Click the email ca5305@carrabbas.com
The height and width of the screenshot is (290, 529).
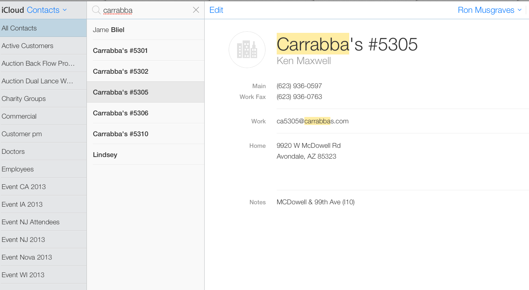click(312, 121)
